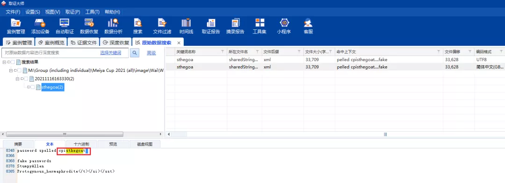Open the 时间线 view

point(186,26)
